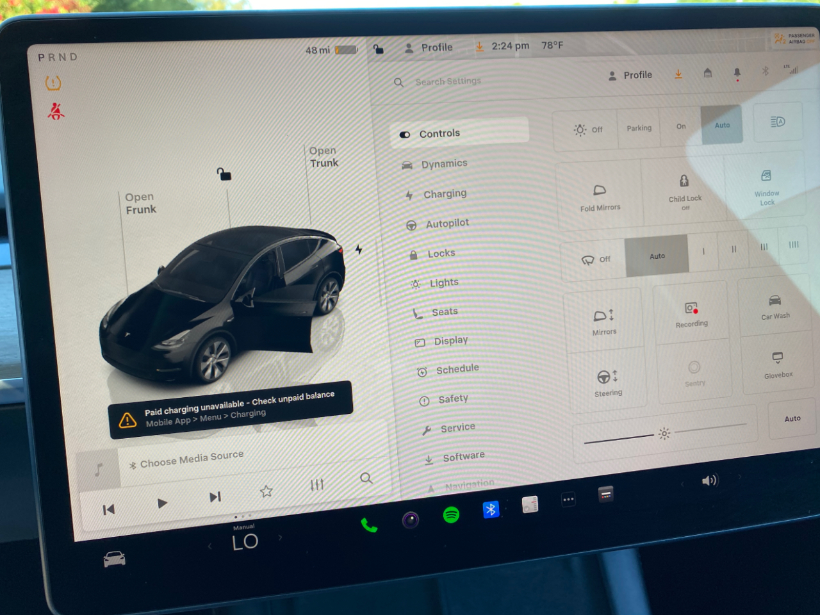Open the Phone app icon

369,525
